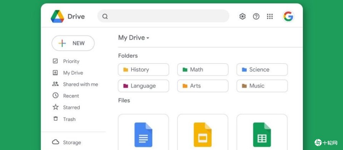This screenshot has width=343, height=150.
Task: Select Recent in the sidebar
Action: [x=71, y=96]
